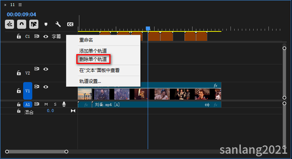Click fx badge at start of audio clip
292x159 pixels.
pos(86,105)
